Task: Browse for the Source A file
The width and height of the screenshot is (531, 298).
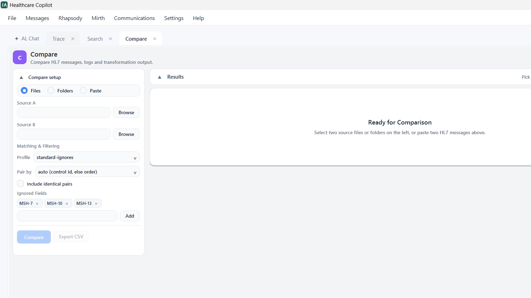Action: pyautogui.click(x=126, y=112)
